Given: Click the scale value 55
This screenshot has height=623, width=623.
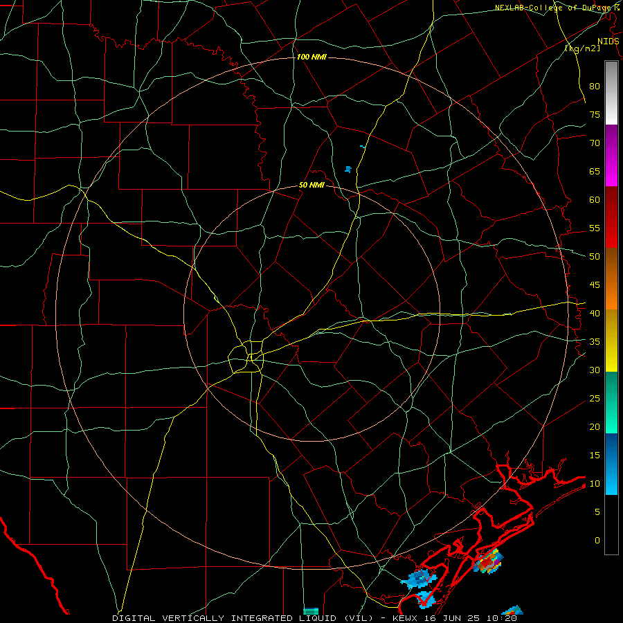Looking at the screenshot, I should click(x=595, y=228).
